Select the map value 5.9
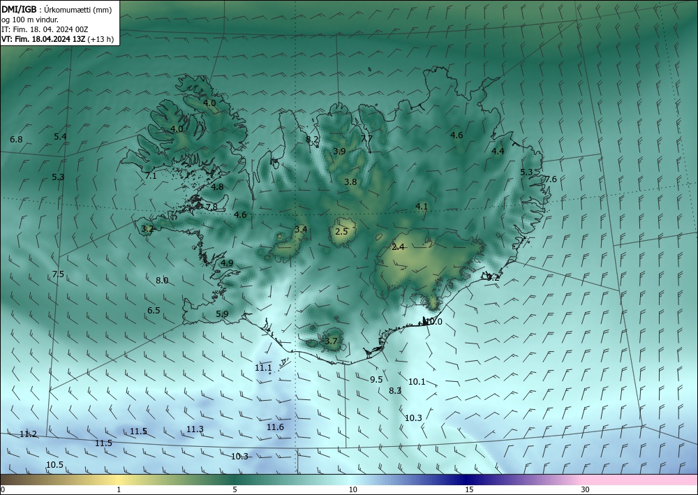The width and height of the screenshot is (698, 495). point(222,314)
